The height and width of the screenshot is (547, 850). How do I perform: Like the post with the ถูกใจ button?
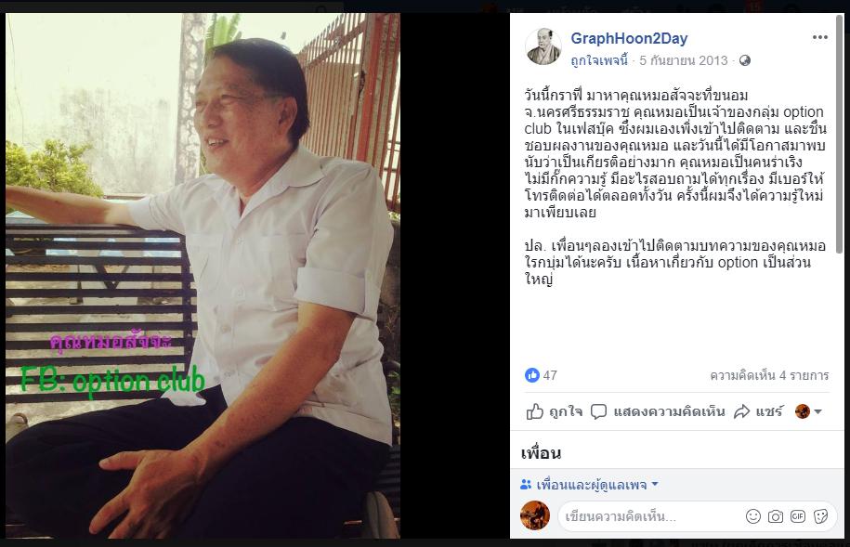tap(554, 411)
